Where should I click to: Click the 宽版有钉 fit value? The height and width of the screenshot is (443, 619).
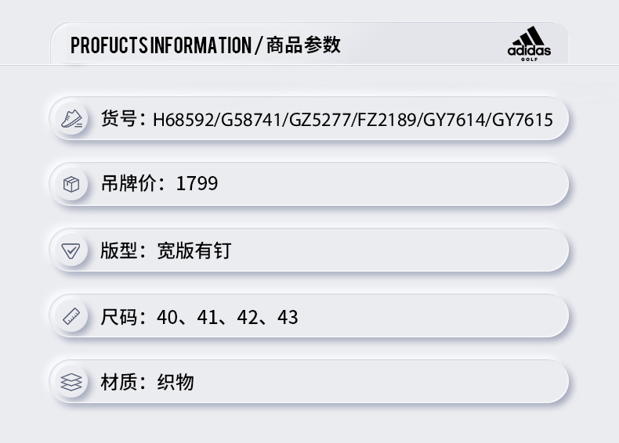pos(194,251)
